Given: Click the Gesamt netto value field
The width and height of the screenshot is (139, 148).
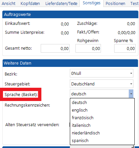Looking at the screenshot, I should point(55,48).
